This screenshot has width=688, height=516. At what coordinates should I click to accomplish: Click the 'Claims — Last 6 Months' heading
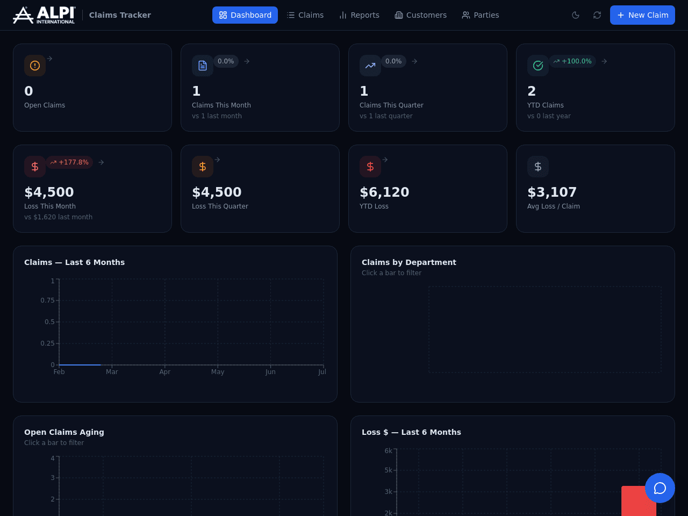click(74, 262)
